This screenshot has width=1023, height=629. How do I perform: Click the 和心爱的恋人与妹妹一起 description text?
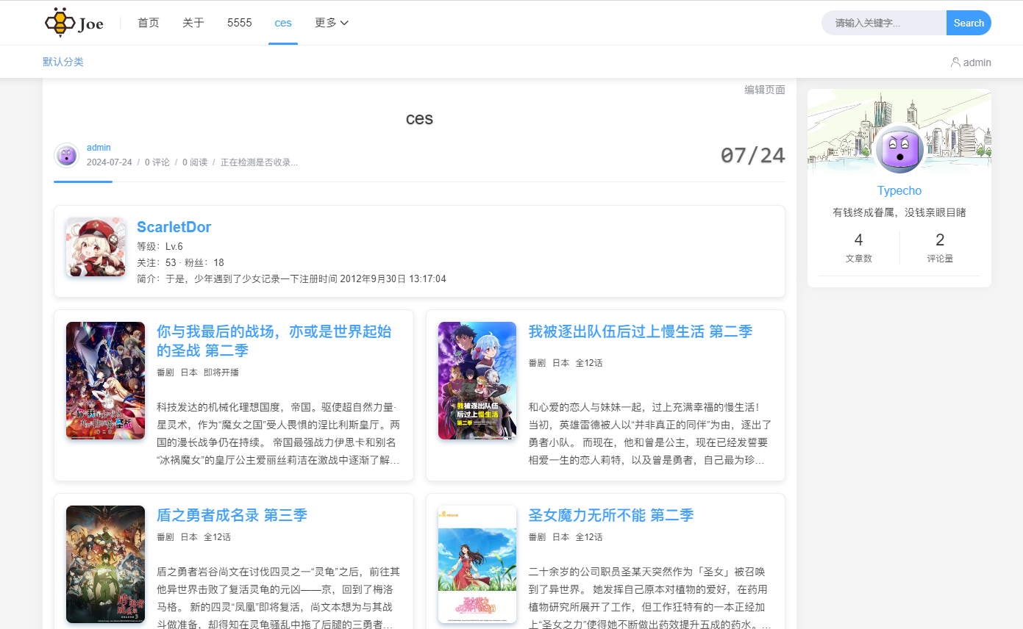[x=650, y=434]
